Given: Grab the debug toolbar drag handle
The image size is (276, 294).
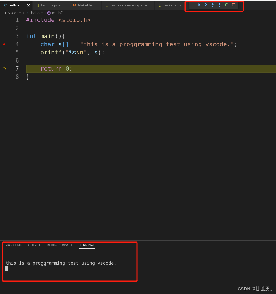Looking at the screenshot, I should [x=193, y=5].
